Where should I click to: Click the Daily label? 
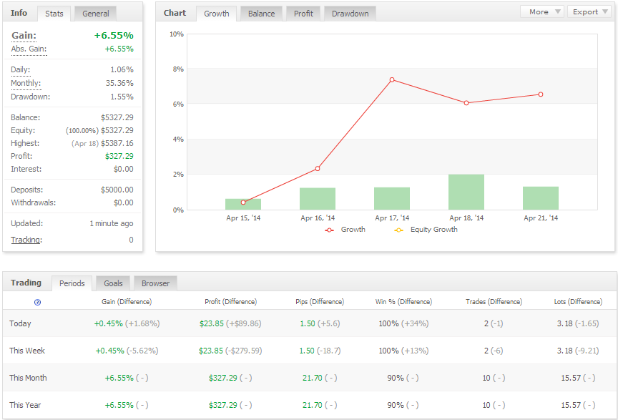[21, 70]
